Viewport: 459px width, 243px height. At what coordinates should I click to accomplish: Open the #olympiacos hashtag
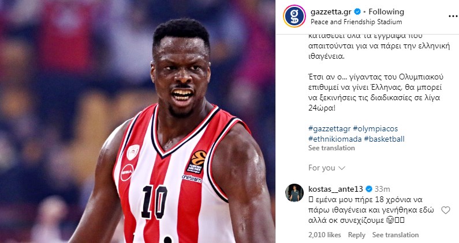375,129
